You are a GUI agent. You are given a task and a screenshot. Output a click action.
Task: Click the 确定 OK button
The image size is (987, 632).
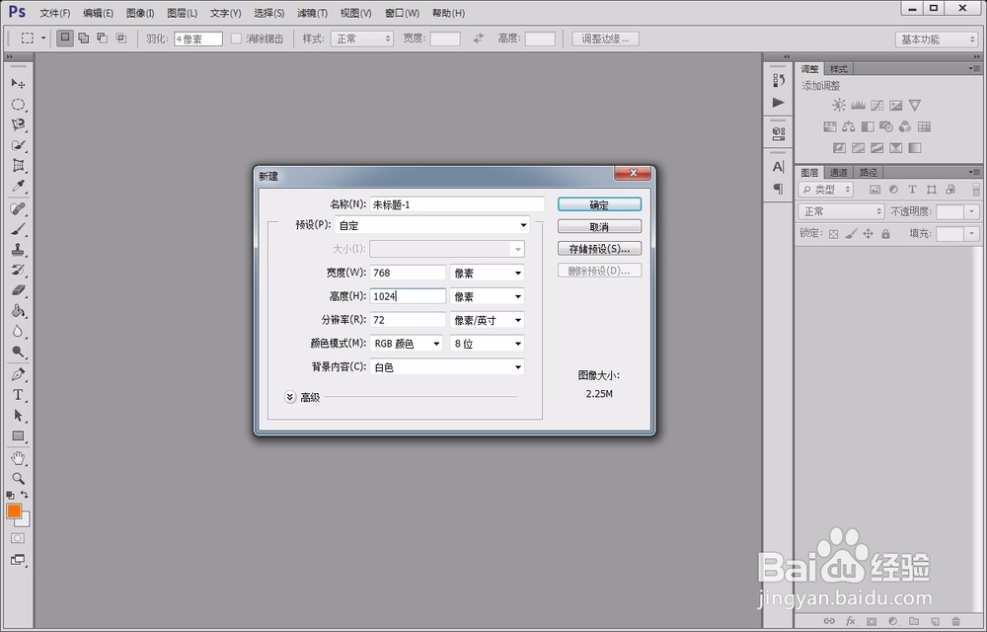pyautogui.click(x=599, y=204)
